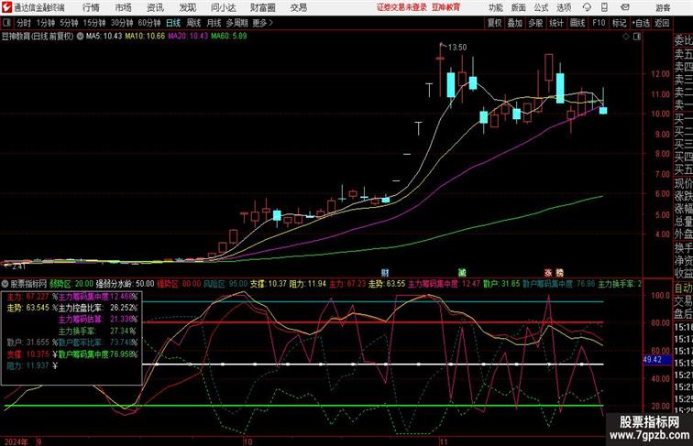Screen dimensions: 693x446
Task: Click the red 涨 event marker
Action: pos(548,273)
